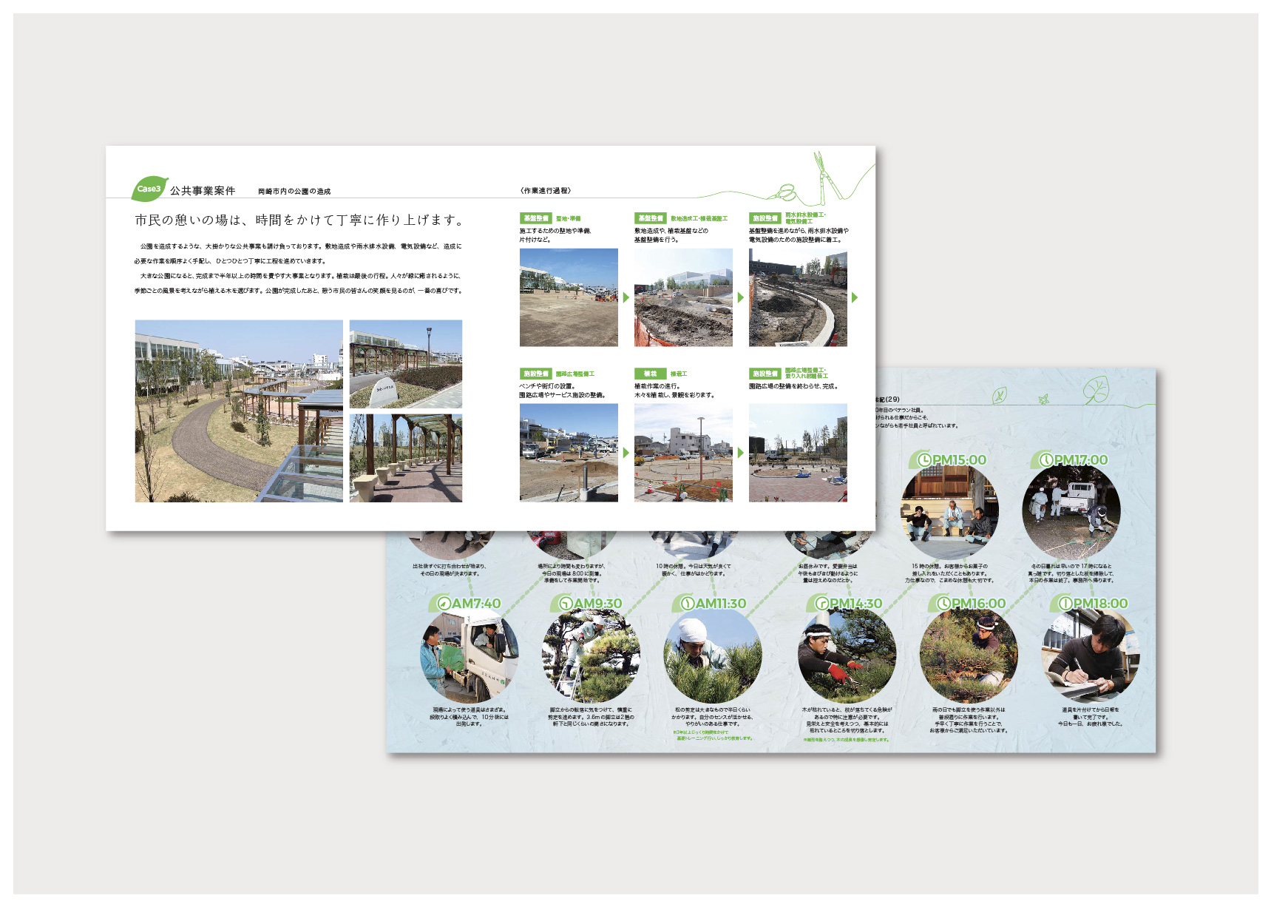The width and height of the screenshot is (1271, 907).
Task: Click the clock icon beside PM14:30
Action: tap(821, 604)
